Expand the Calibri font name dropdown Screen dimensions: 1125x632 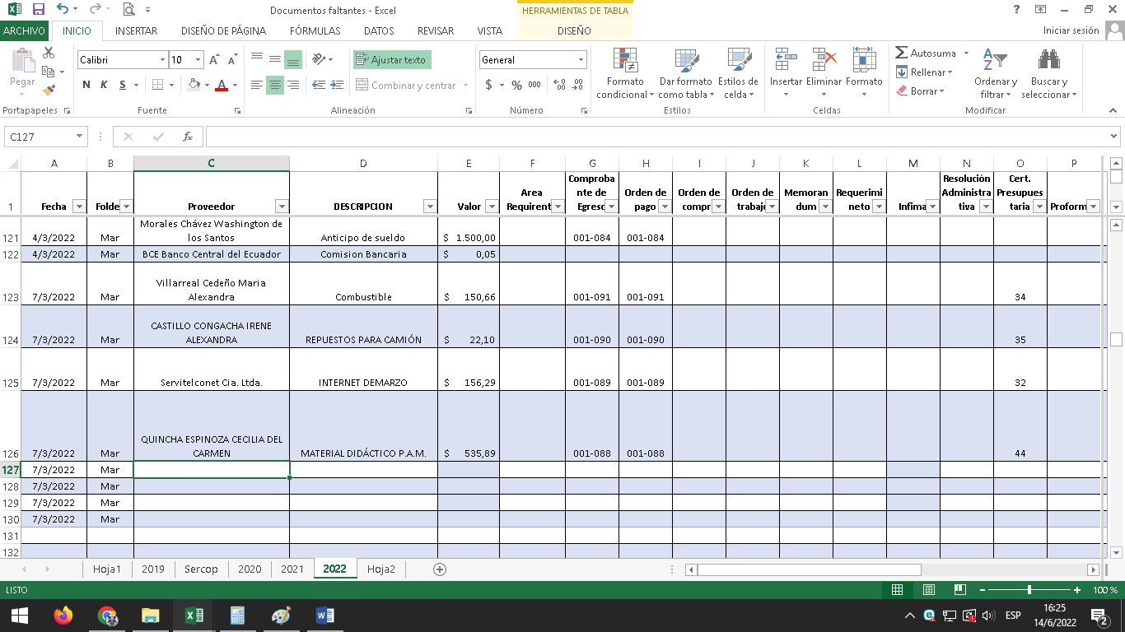coord(162,60)
